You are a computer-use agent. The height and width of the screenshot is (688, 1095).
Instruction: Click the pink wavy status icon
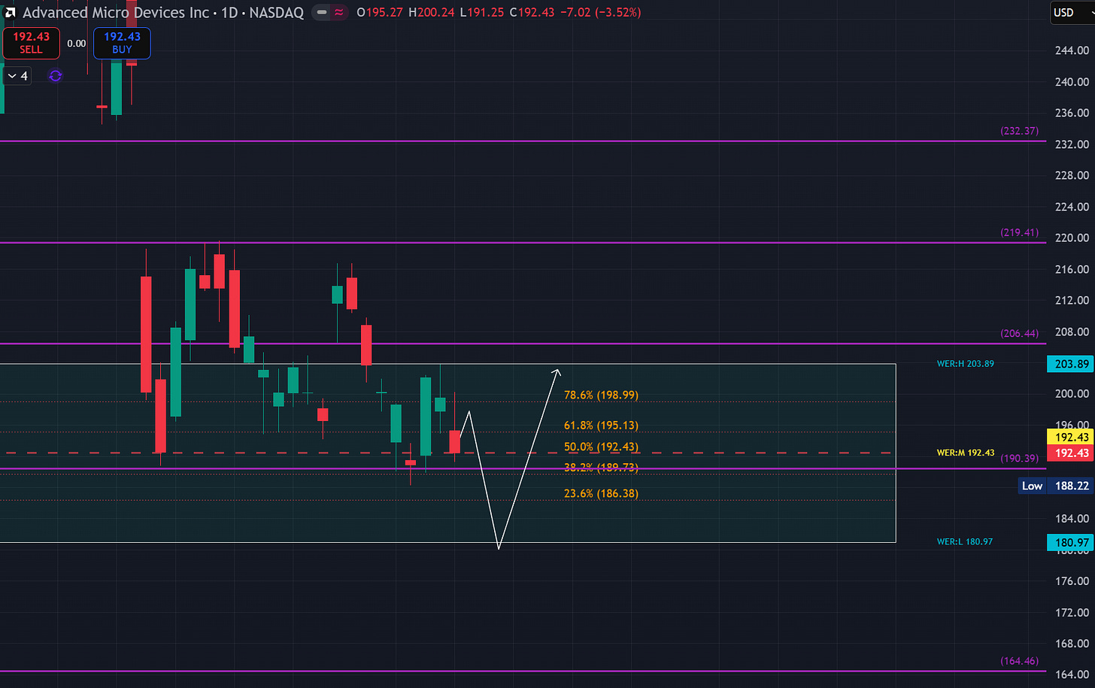pyautogui.click(x=340, y=12)
